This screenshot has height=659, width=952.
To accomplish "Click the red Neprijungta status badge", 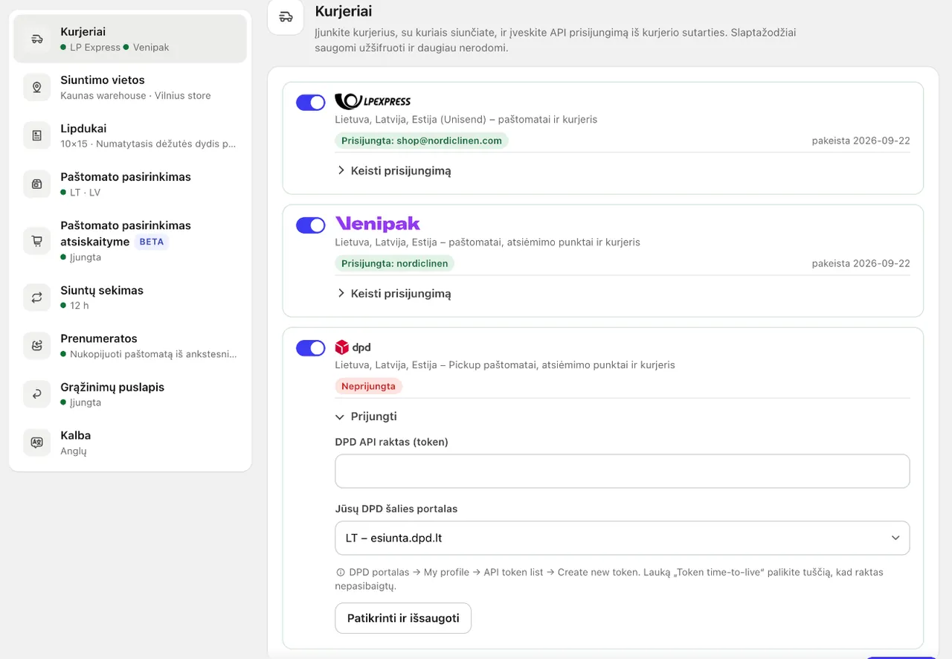I will point(369,386).
